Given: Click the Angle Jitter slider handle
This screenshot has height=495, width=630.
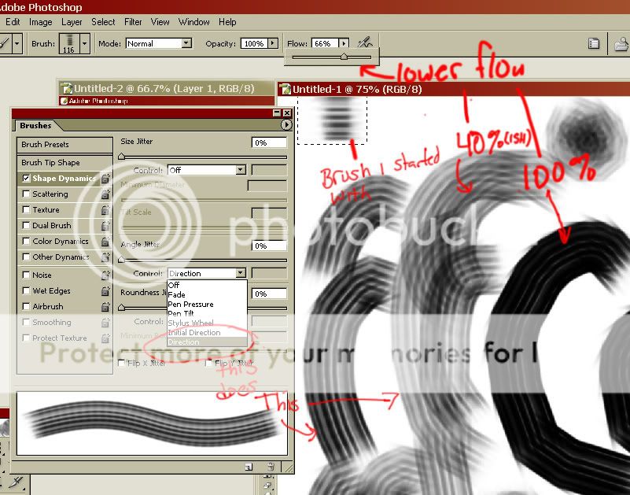Looking at the screenshot, I should 121,260.
